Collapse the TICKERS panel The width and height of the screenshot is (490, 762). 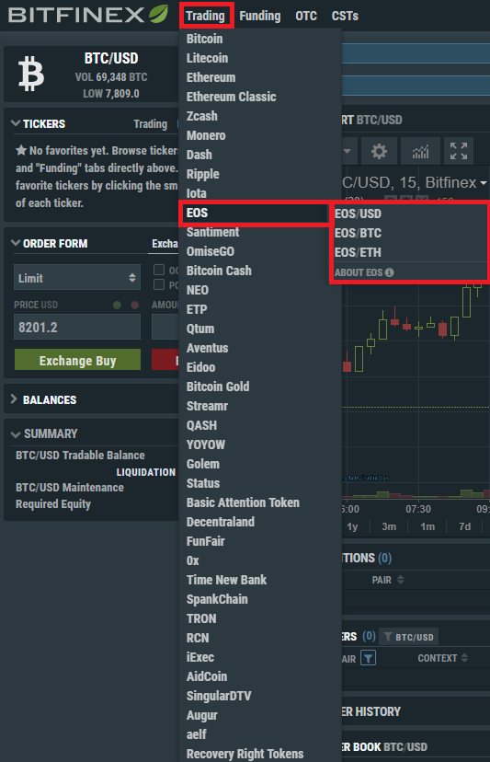click(x=16, y=123)
